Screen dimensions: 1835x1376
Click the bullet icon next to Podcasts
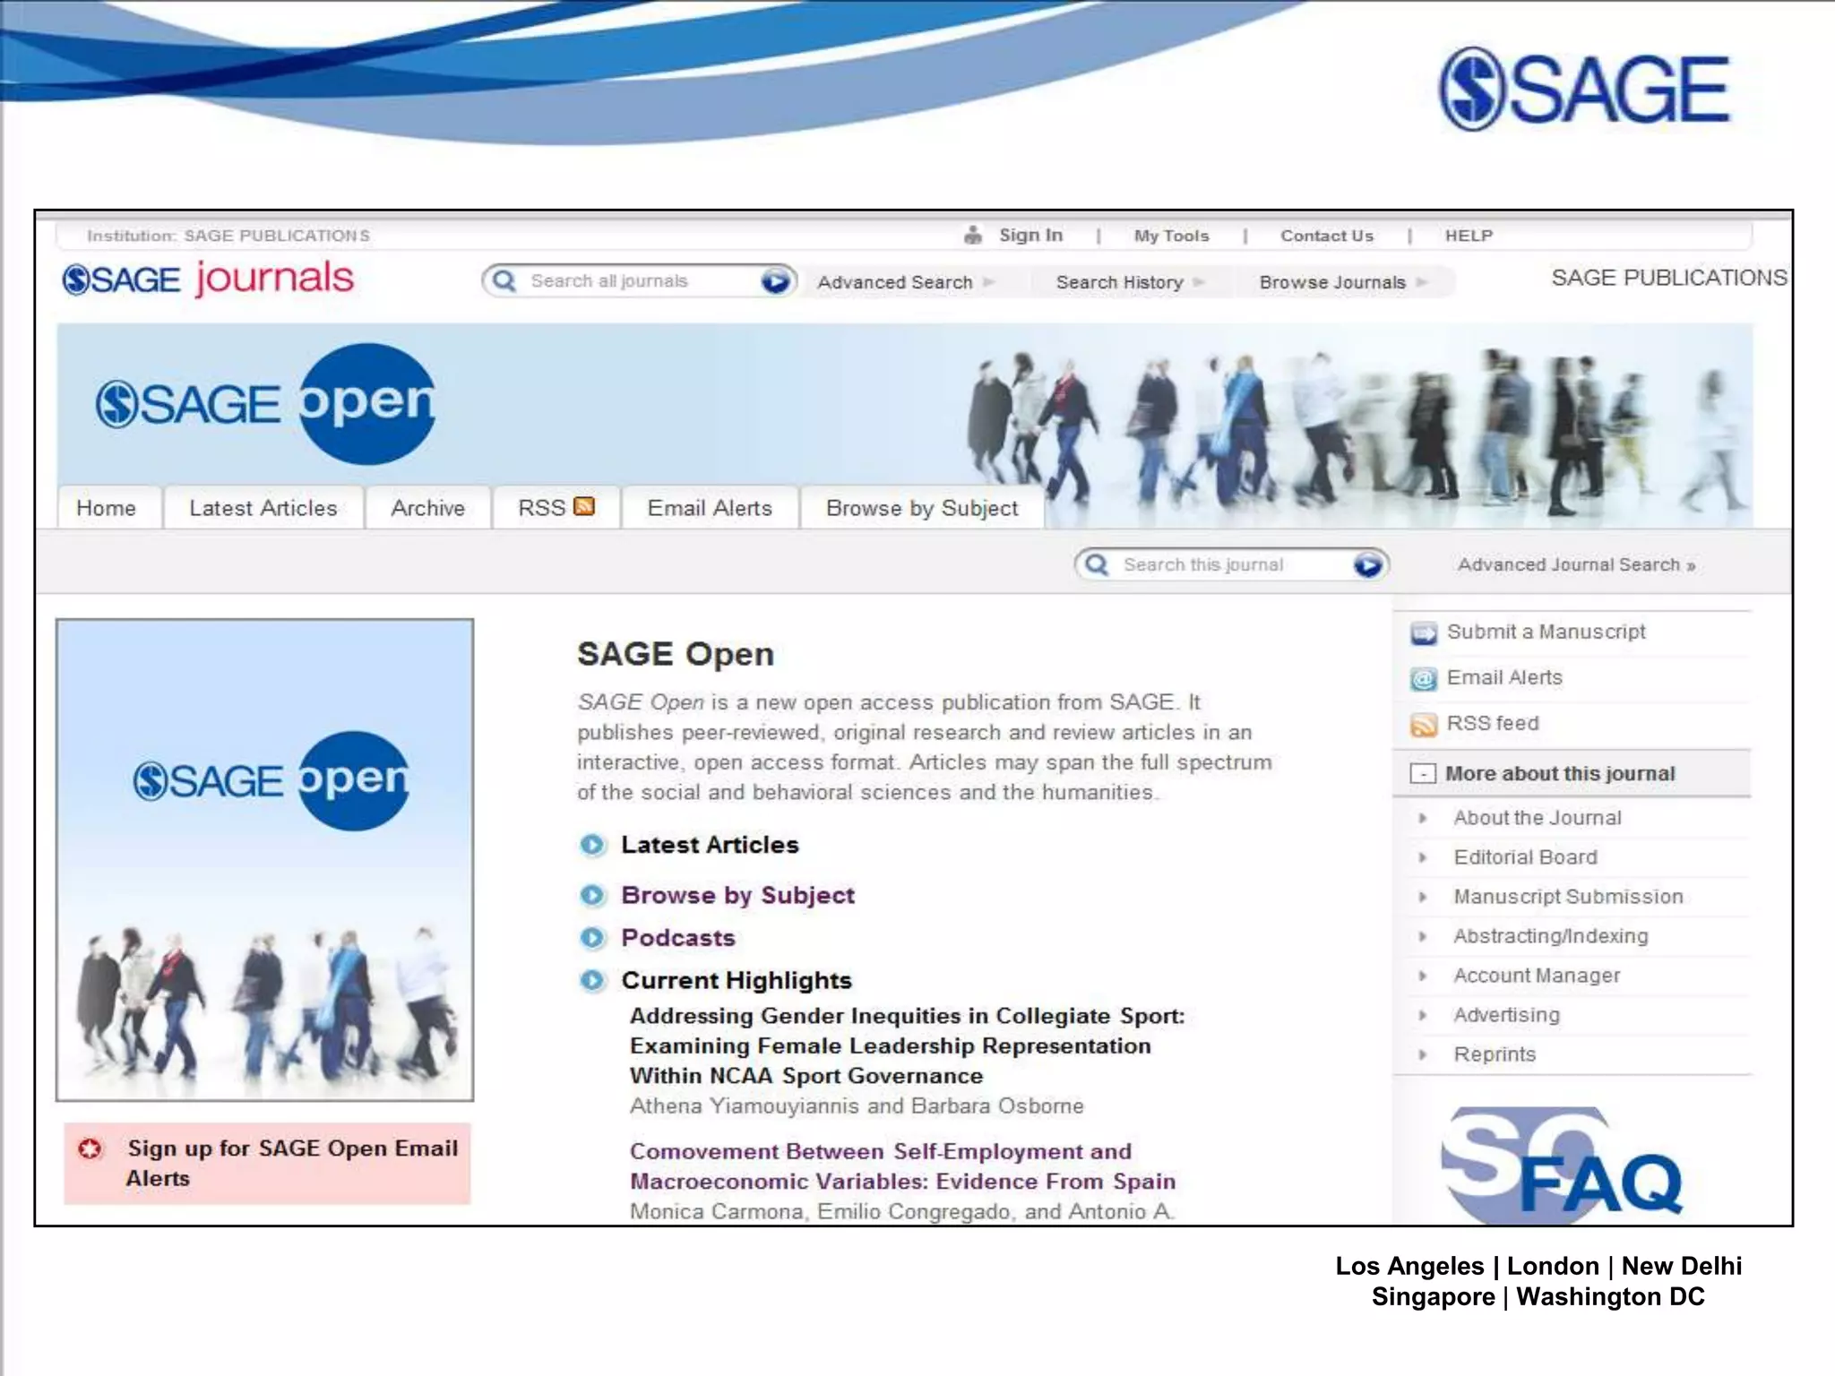coord(592,938)
